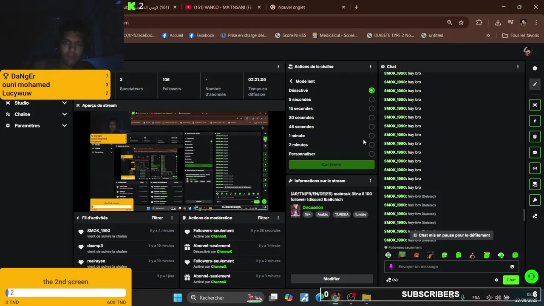Click SMOK_1990 in activity feed
544x306 pixels.
click(x=99, y=231)
